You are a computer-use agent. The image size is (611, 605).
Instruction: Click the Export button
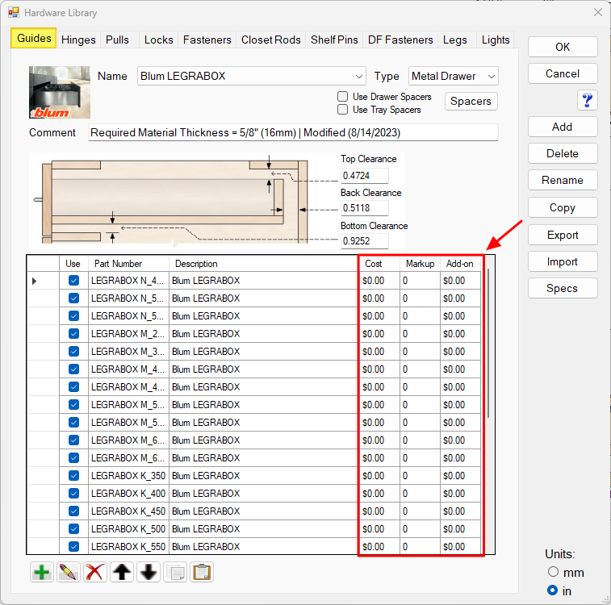pos(563,235)
